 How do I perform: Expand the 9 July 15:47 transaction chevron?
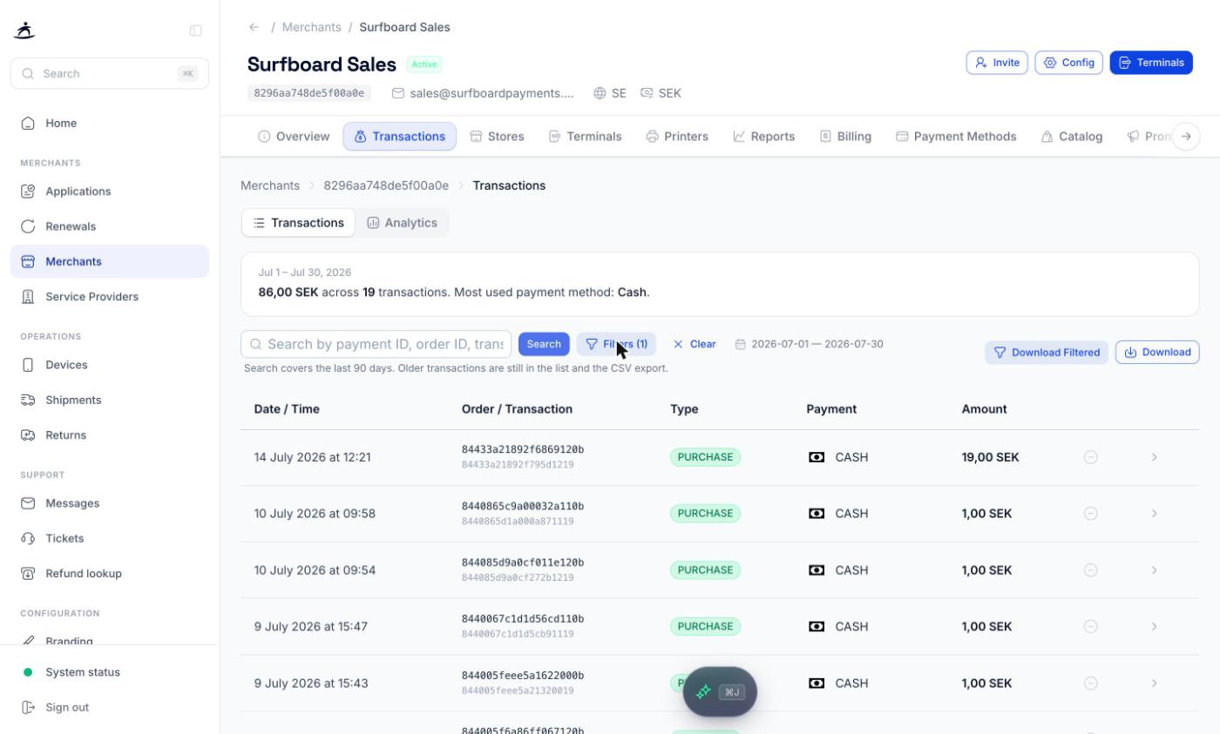(1154, 627)
